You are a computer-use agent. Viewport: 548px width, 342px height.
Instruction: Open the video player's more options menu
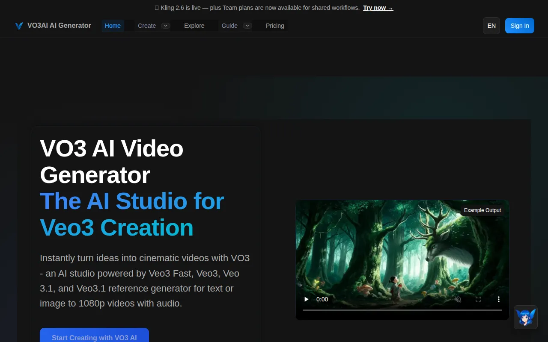499,299
